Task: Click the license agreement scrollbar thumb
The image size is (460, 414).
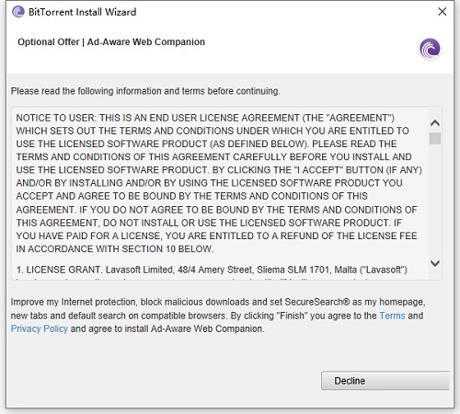Action: click(435, 138)
